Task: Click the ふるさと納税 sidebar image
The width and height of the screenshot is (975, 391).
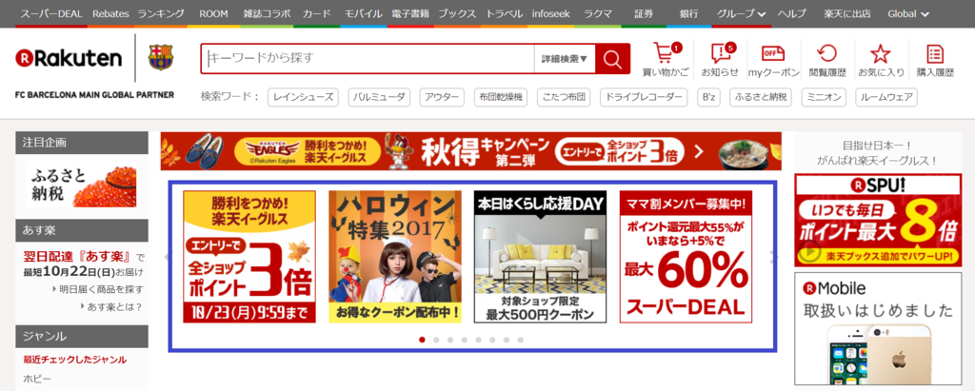Action: [x=82, y=185]
